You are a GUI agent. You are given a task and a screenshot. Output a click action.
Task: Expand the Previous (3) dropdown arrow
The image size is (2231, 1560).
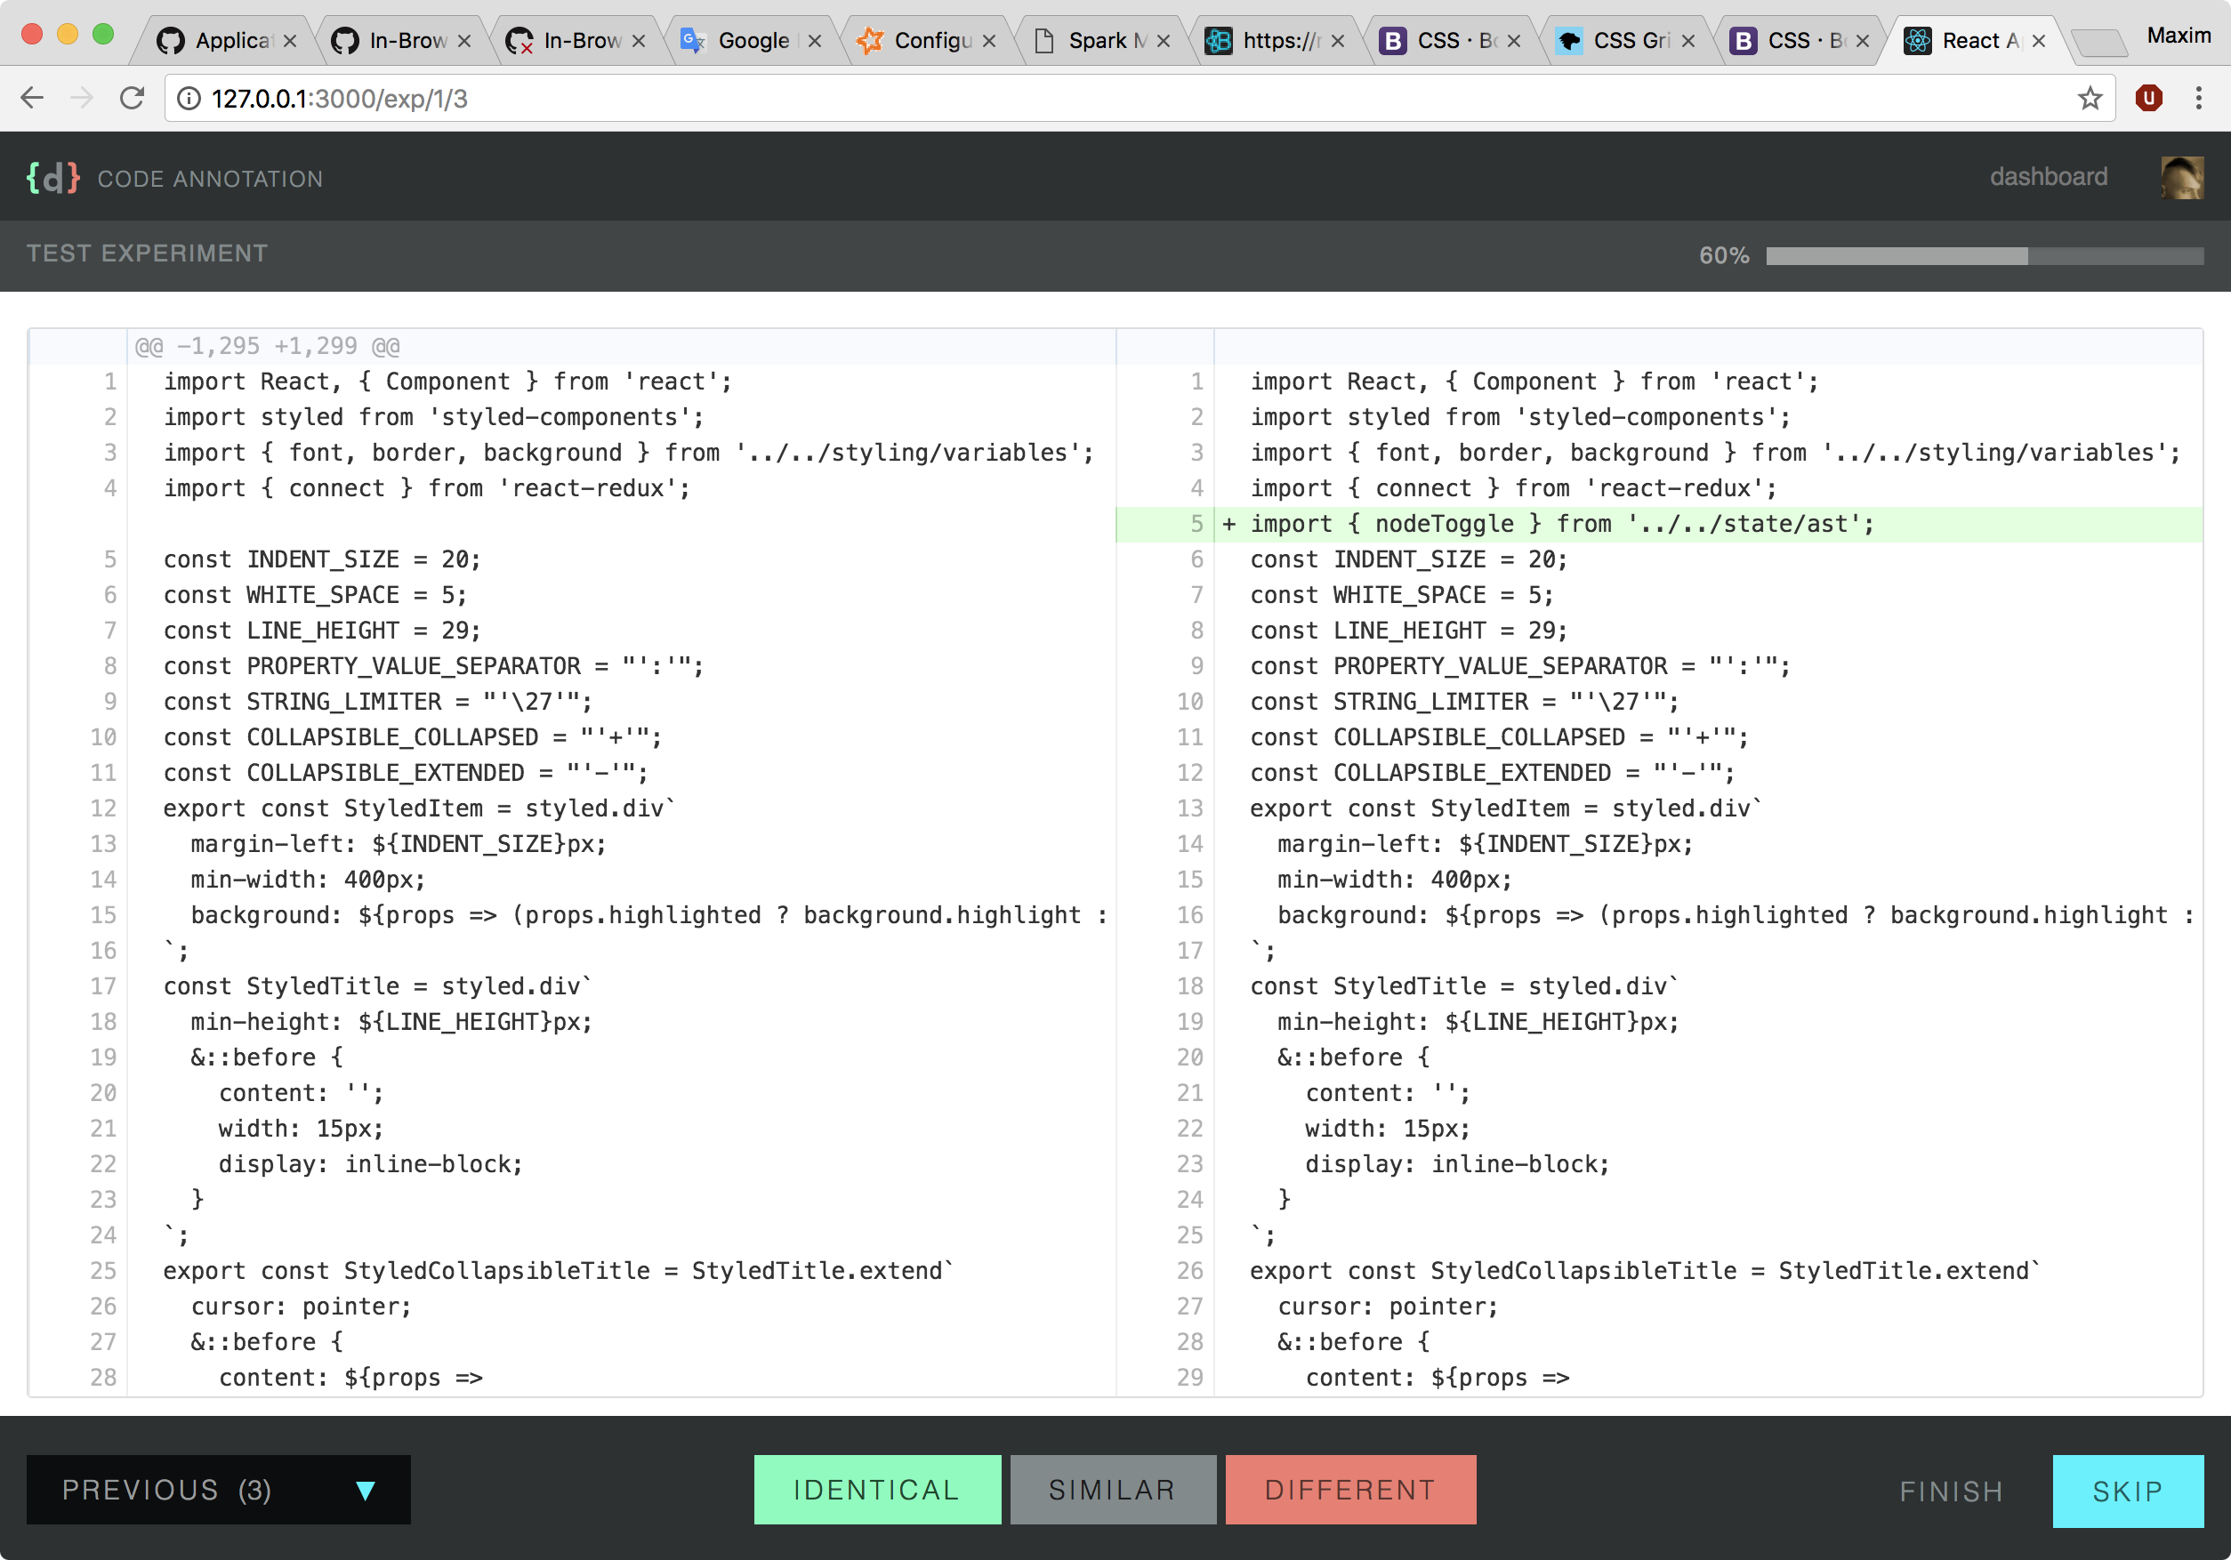[x=366, y=1490]
